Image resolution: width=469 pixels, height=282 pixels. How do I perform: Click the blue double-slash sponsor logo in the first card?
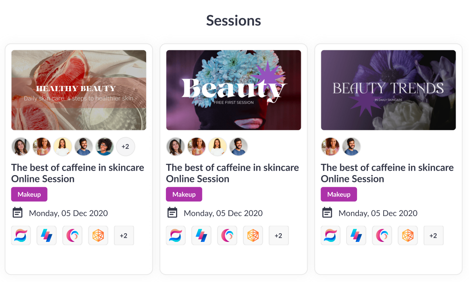pos(46,235)
